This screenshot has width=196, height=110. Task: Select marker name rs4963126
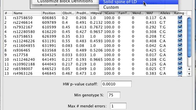[x=23, y=73]
